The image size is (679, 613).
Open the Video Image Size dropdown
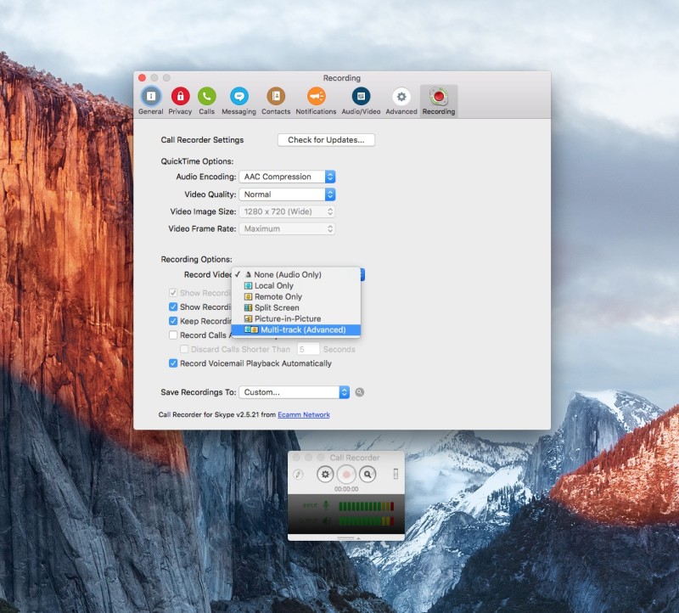287,211
